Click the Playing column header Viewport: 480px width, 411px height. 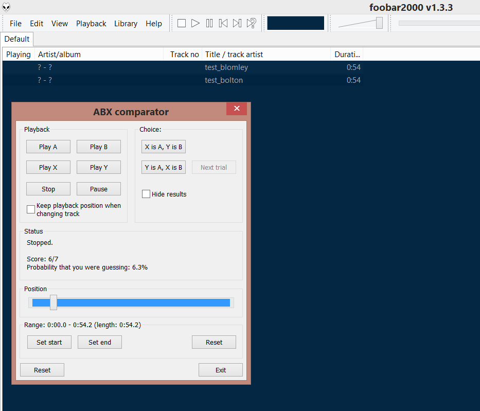click(19, 55)
